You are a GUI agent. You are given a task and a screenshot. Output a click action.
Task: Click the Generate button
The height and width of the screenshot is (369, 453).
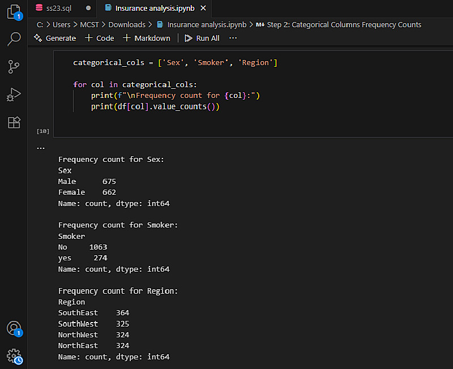coord(54,38)
